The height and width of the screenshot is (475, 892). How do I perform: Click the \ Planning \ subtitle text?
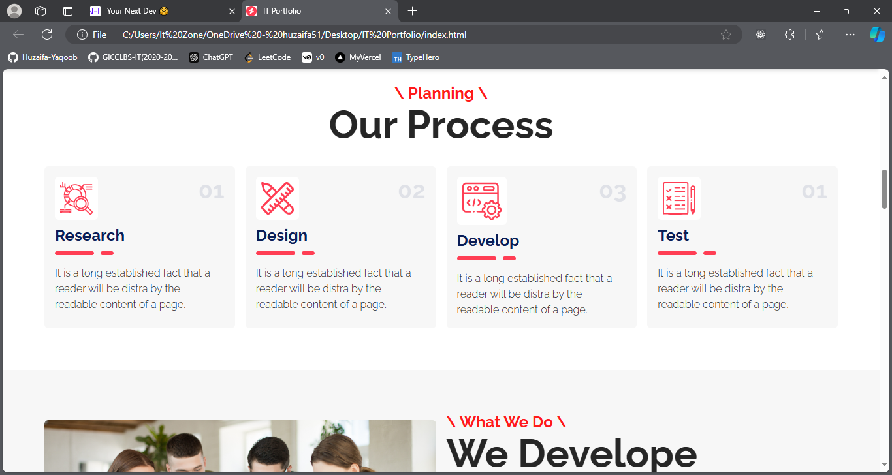point(441,93)
